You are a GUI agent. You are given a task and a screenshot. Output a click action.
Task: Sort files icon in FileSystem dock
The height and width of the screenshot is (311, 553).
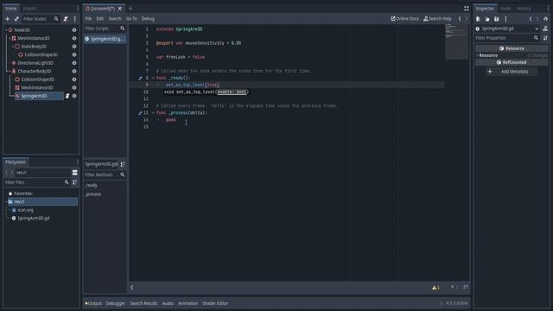75,182
